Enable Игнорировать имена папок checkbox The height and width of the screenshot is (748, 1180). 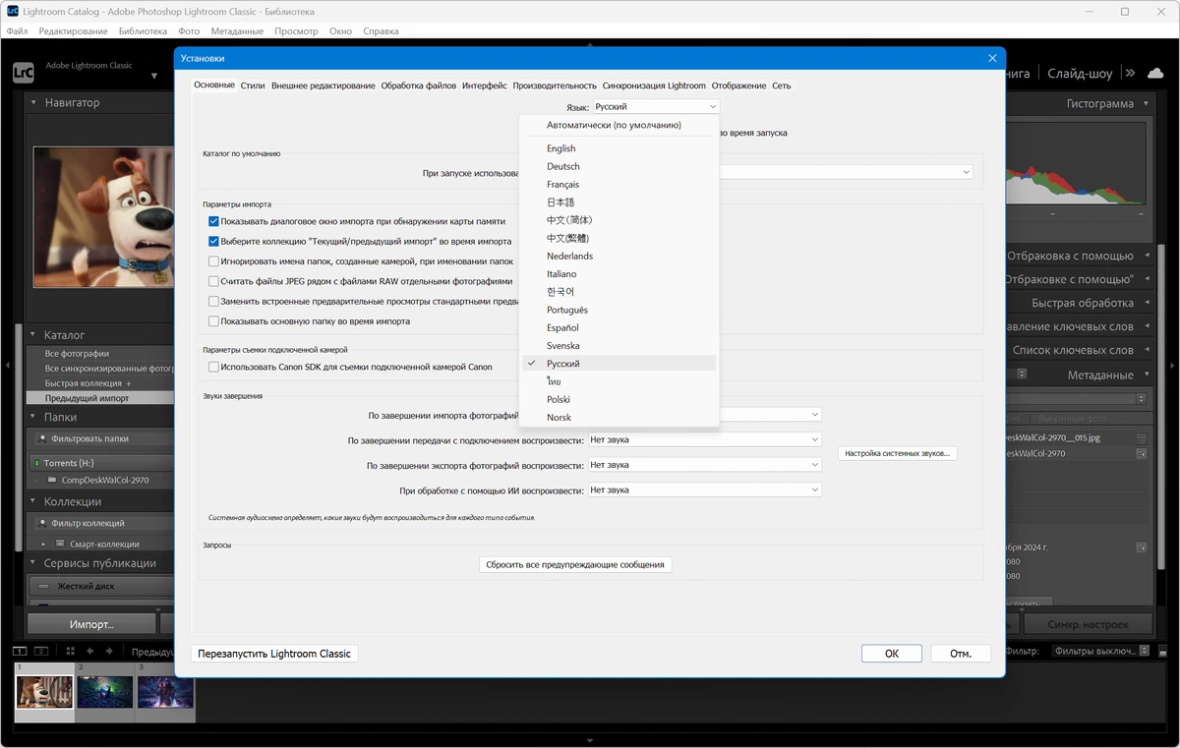click(214, 261)
